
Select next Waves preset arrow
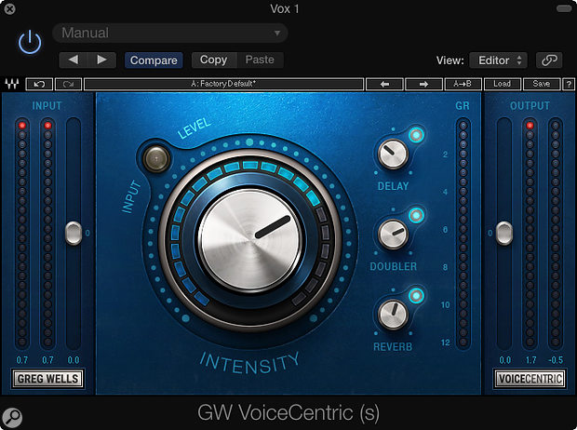tap(423, 84)
